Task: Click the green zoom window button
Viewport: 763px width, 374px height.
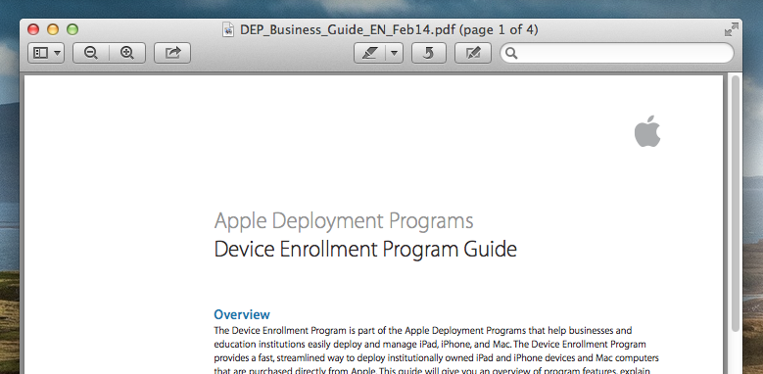Action: coord(72,29)
